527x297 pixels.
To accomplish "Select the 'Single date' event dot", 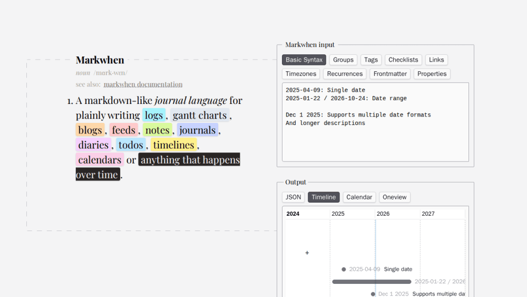I will [344, 270].
